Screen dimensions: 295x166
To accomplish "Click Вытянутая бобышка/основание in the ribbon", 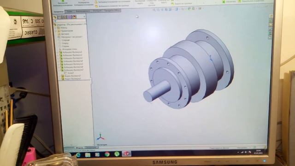I will 63,3.
